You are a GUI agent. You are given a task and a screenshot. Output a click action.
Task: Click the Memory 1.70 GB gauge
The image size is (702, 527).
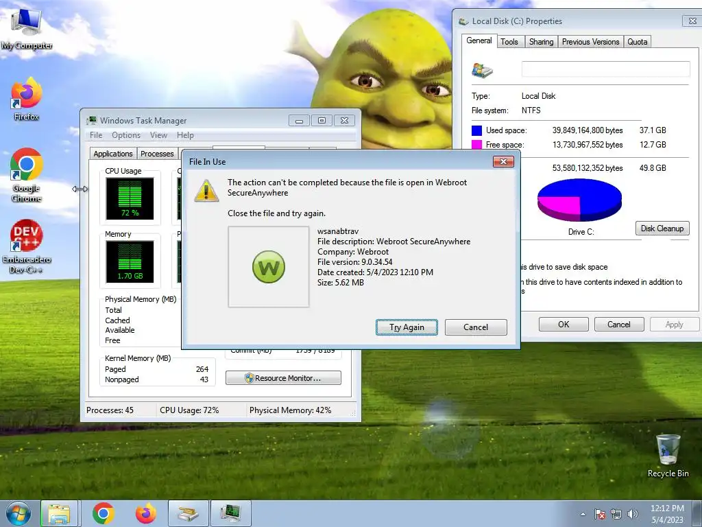(x=130, y=261)
